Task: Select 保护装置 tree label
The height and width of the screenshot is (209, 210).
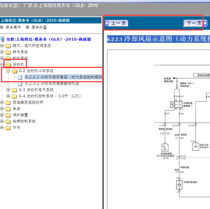Action: point(20,115)
